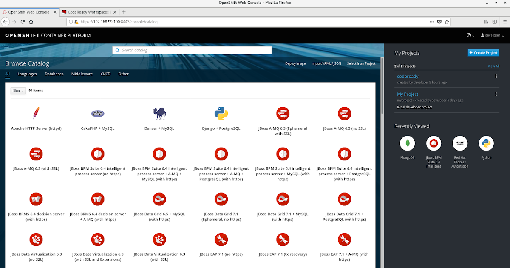The height and width of the screenshot is (268, 510).
Task: Select JBoss A-MQ 6.3 (with SSL) icon
Action: (x=36, y=154)
